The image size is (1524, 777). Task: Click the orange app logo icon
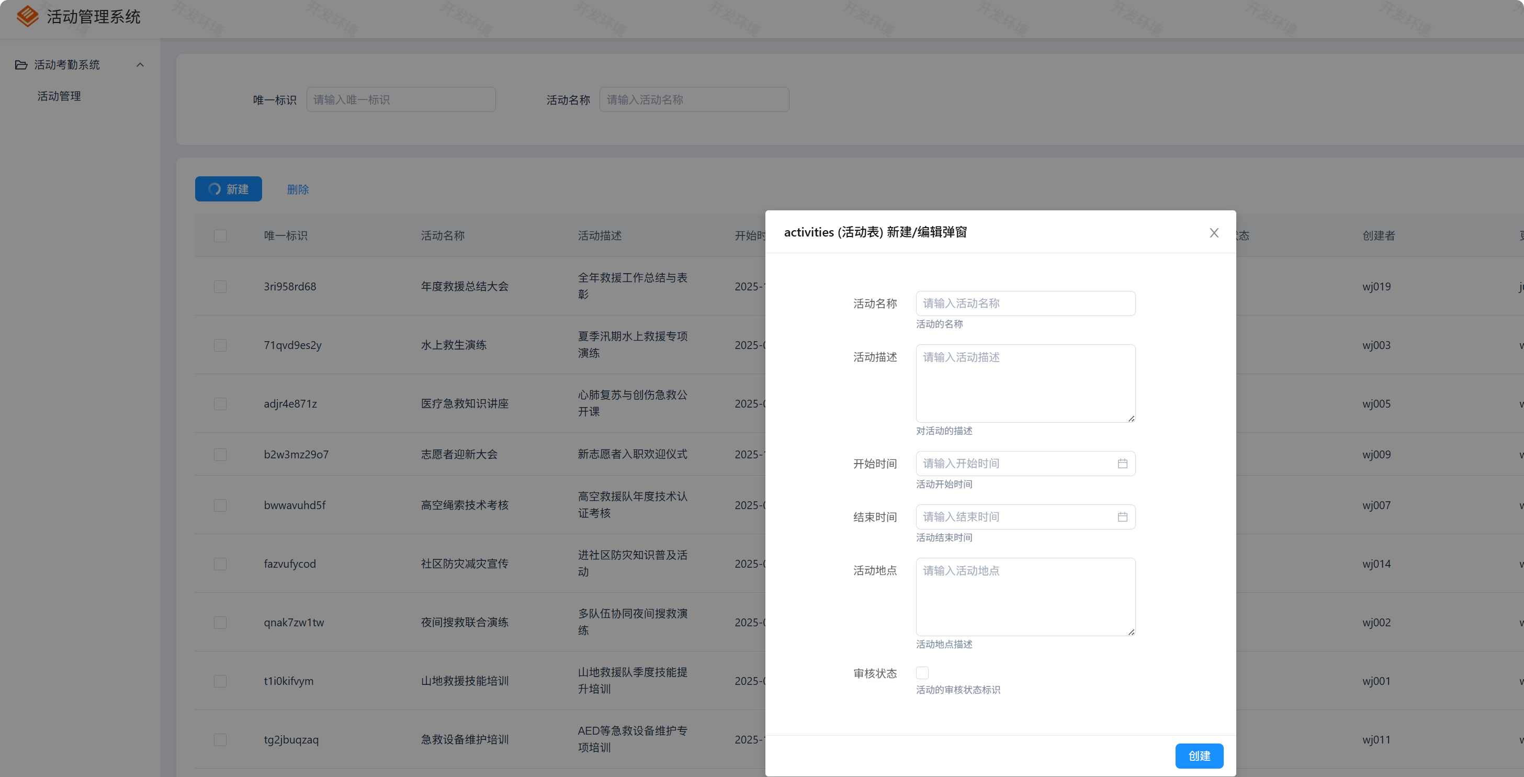point(27,16)
